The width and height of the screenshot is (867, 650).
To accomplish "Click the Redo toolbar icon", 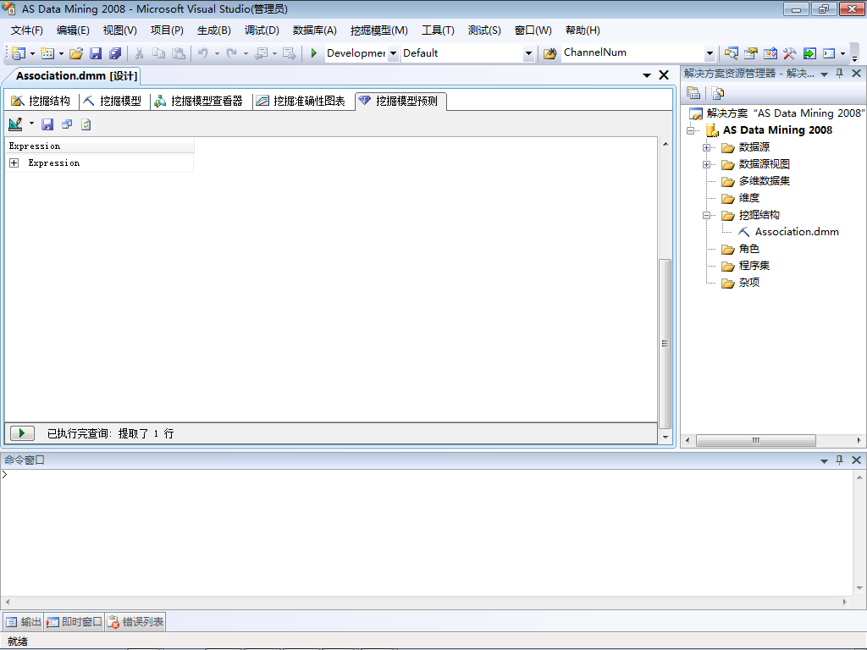I will click(x=232, y=53).
